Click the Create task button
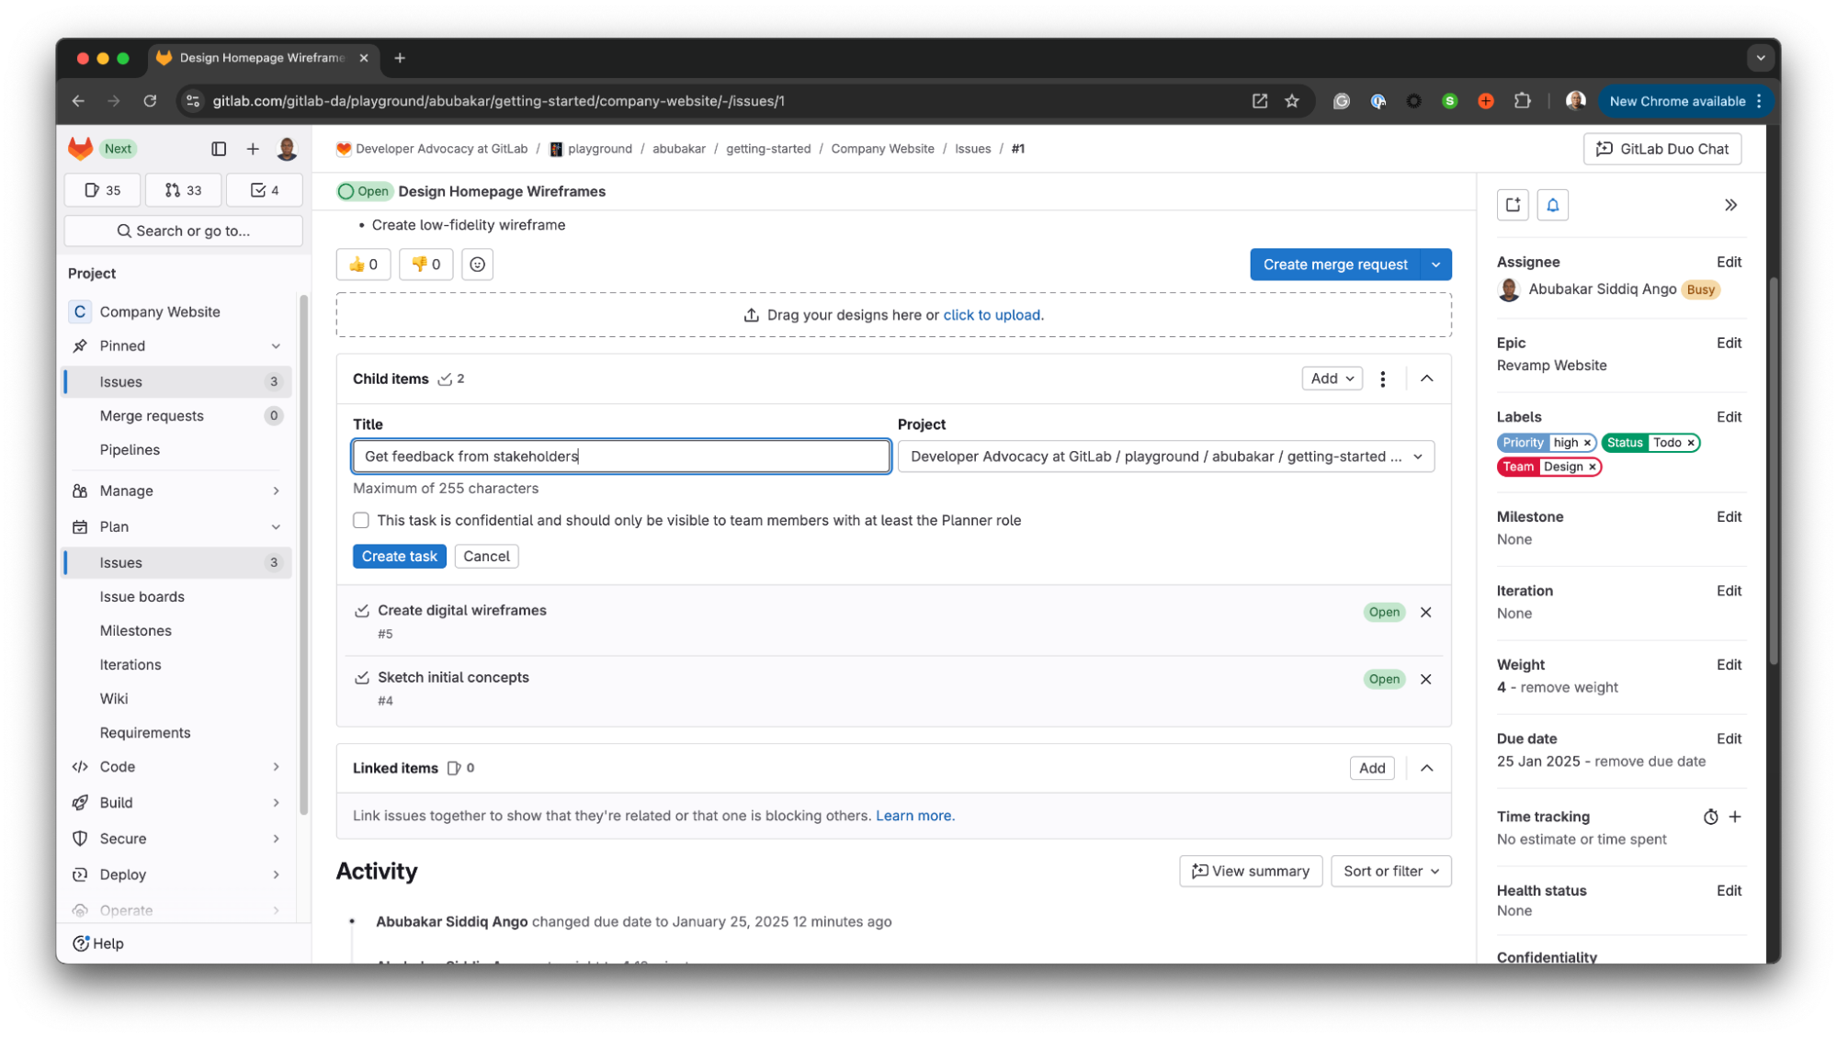The width and height of the screenshot is (1837, 1038). tap(399, 555)
